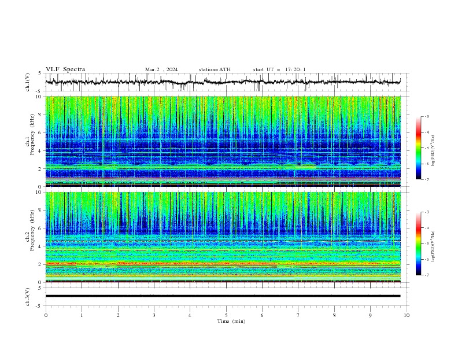Image resolution: width=458 pixels, height=354 pixels.
Task: Click the 'ch.1(V)' axis label
Action: coord(28,82)
